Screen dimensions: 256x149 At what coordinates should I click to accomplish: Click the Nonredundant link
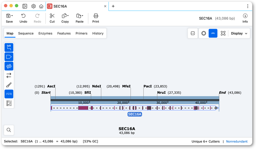click(x=237, y=141)
